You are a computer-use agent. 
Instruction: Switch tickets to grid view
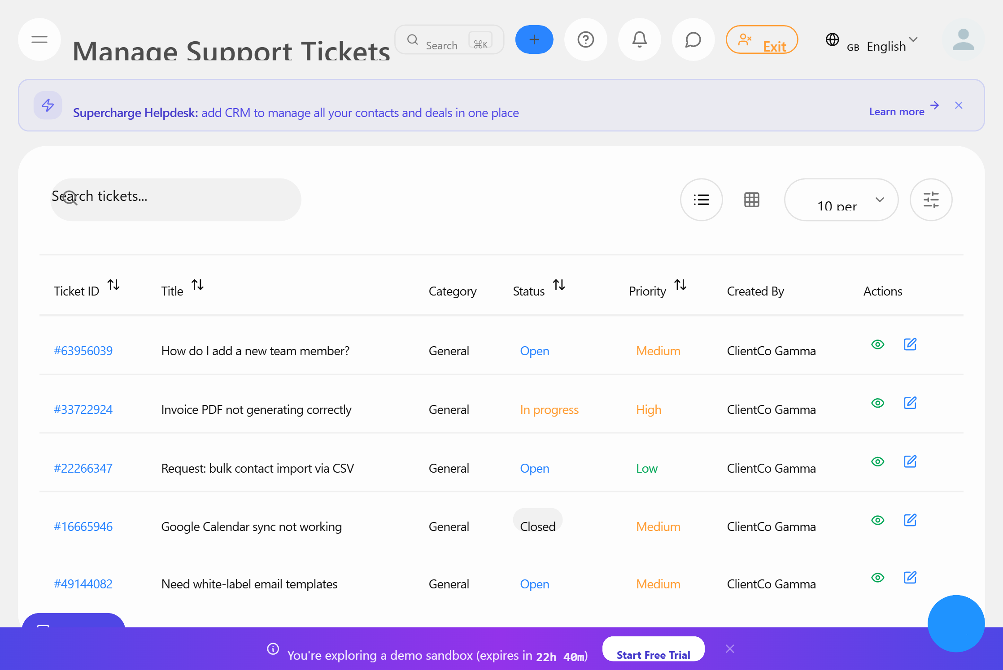pos(751,200)
